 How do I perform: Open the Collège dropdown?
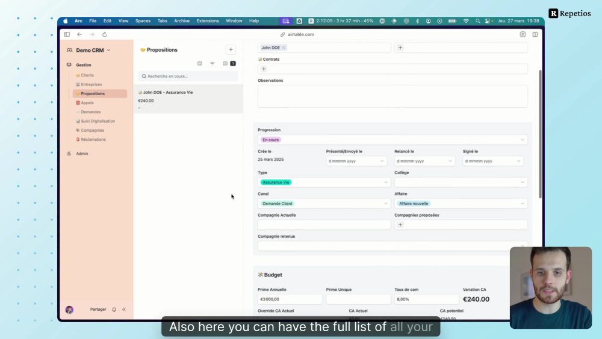tap(461, 182)
